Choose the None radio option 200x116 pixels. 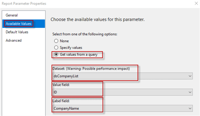56,41
